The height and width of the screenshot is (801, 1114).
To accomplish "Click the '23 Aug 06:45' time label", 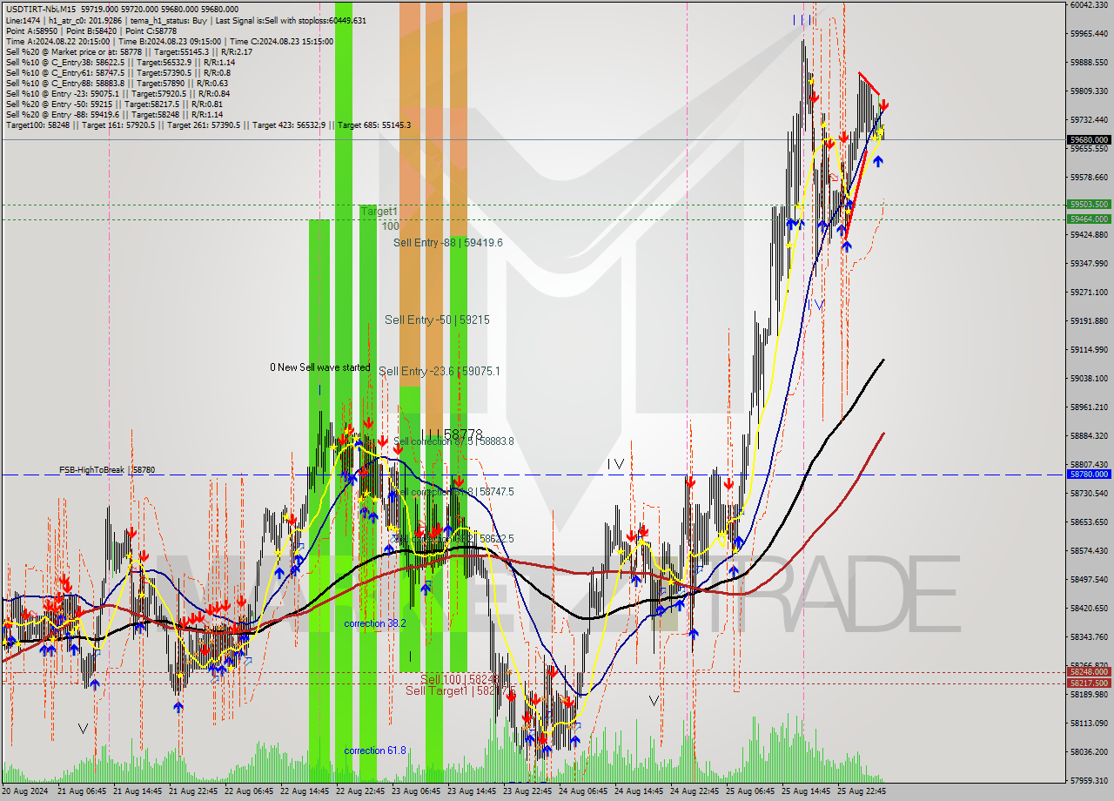I will 416,791.
